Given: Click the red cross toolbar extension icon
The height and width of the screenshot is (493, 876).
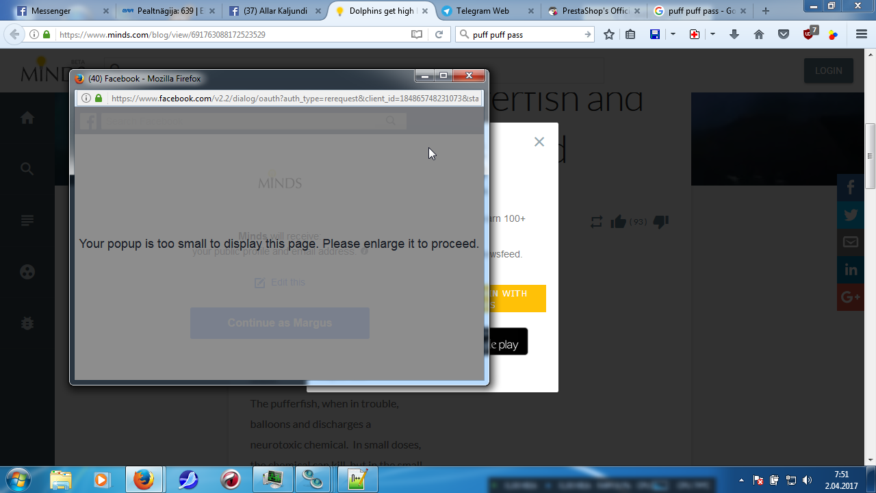Looking at the screenshot, I should tap(695, 34).
